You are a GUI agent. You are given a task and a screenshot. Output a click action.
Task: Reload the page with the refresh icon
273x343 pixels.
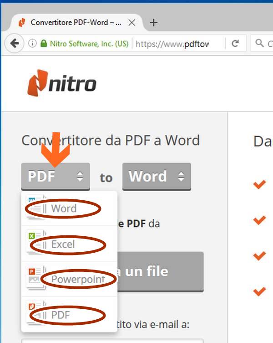tap(235, 43)
